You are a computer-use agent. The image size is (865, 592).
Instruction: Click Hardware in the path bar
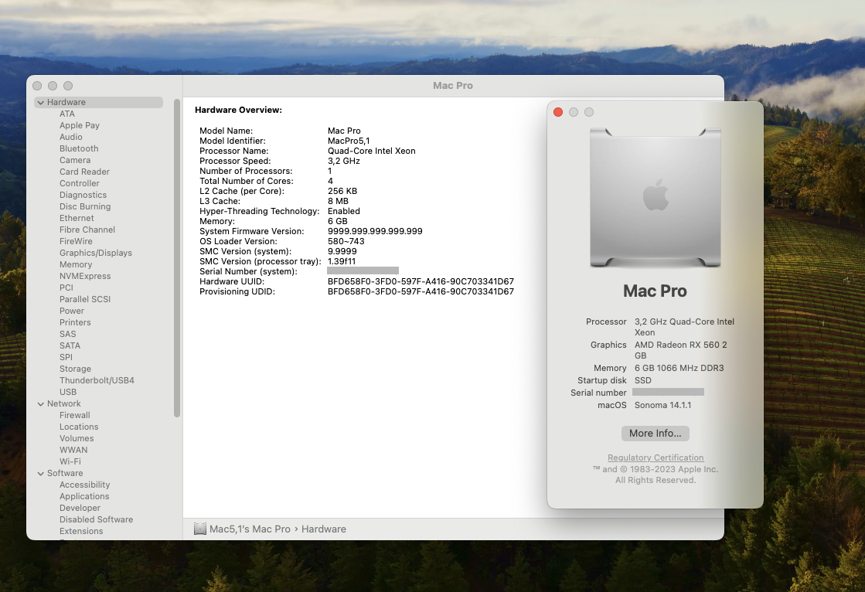click(324, 529)
